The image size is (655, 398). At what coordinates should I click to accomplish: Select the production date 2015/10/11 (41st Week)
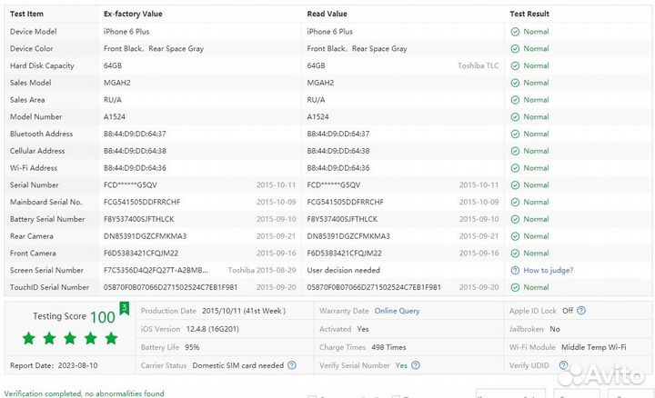[244, 311]
